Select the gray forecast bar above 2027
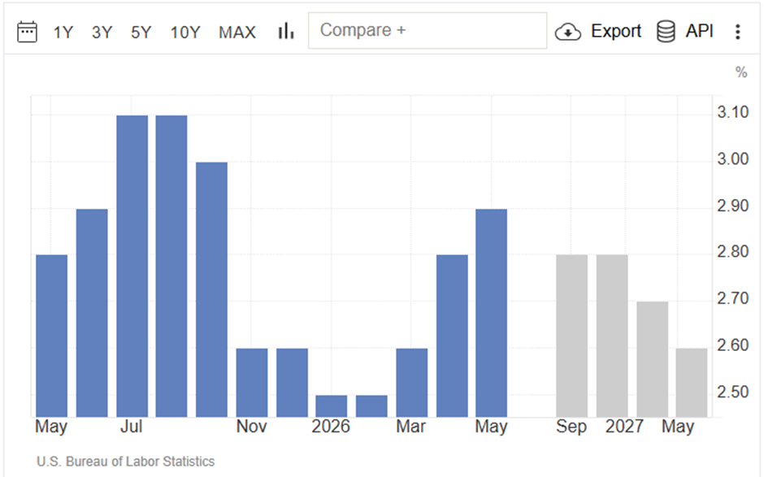The width and height of the screenshot is (764, 477). (x=612, y=336)
